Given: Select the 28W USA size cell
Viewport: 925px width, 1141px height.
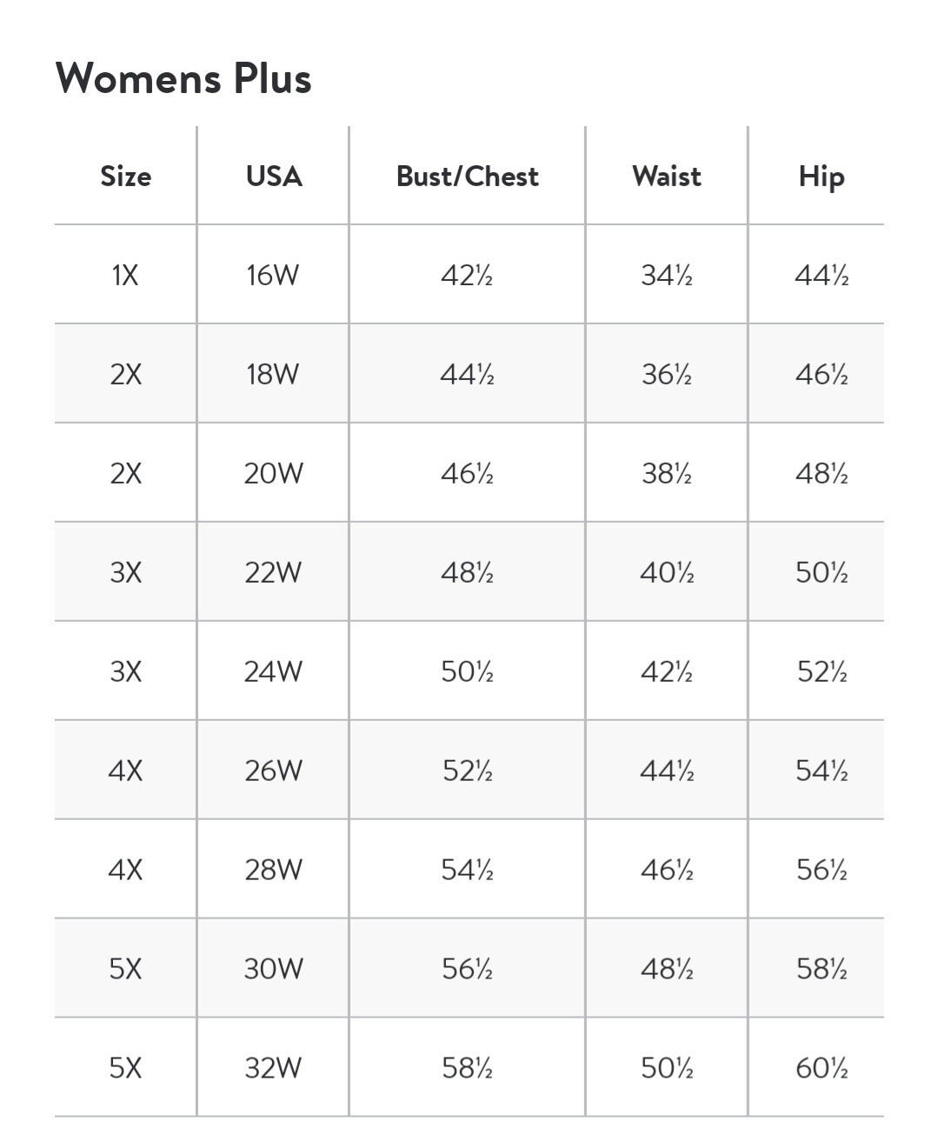Looking at the screenshot, I should 274,871.
